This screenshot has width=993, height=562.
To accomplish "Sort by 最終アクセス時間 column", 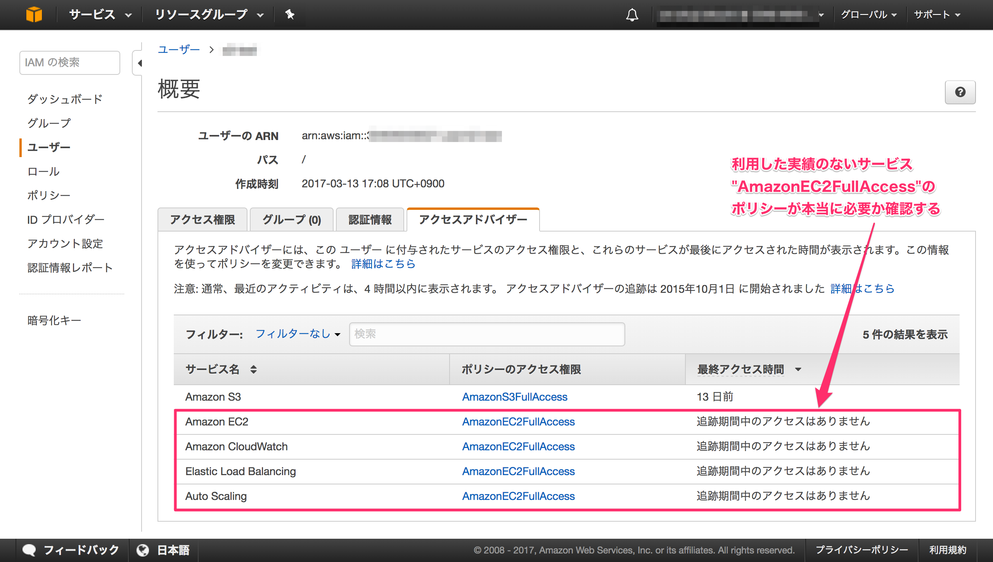I will pyautogui.click(x=749, y=369).
